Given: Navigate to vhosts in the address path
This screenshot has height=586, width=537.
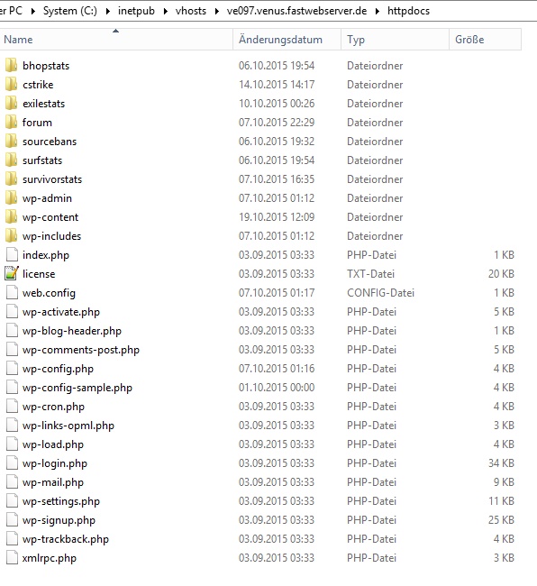Looking at the screenshot, I should (191, 11).
